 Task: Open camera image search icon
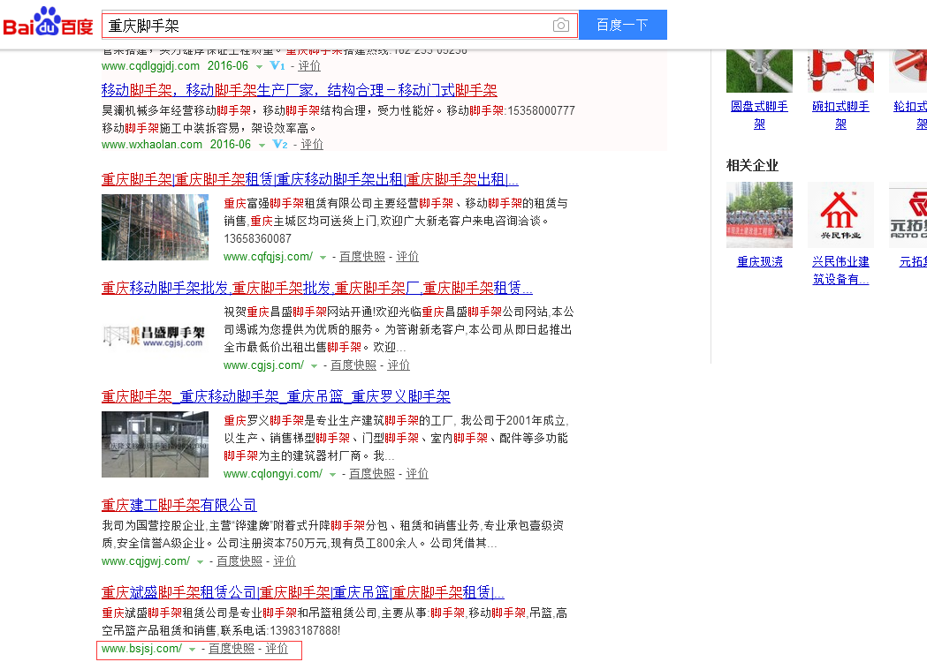pos(560,26)
